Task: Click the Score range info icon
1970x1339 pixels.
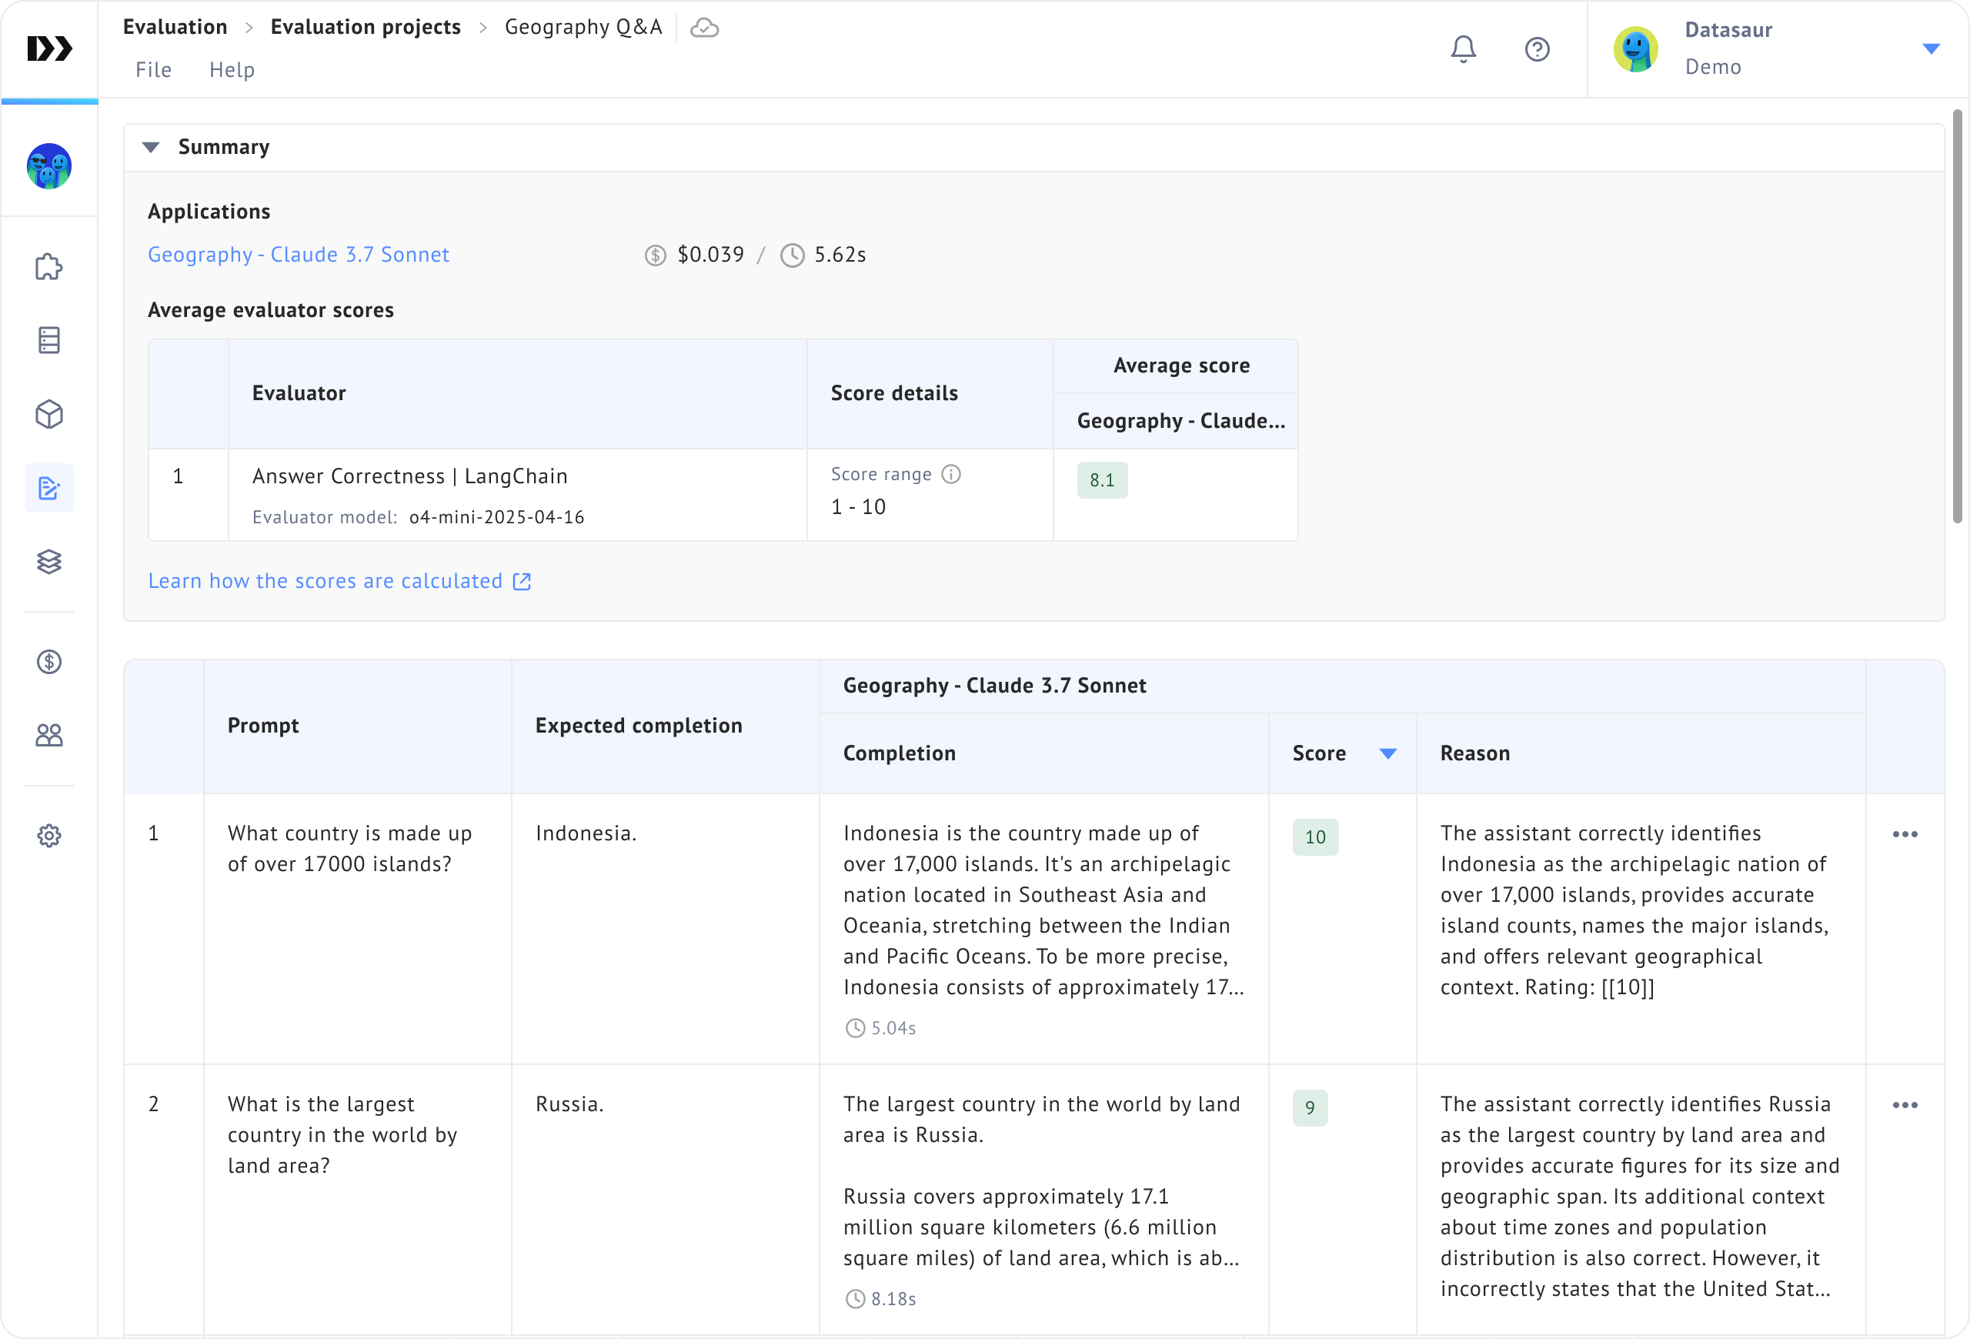Action: pyautogui.click(x=951, y=475)
